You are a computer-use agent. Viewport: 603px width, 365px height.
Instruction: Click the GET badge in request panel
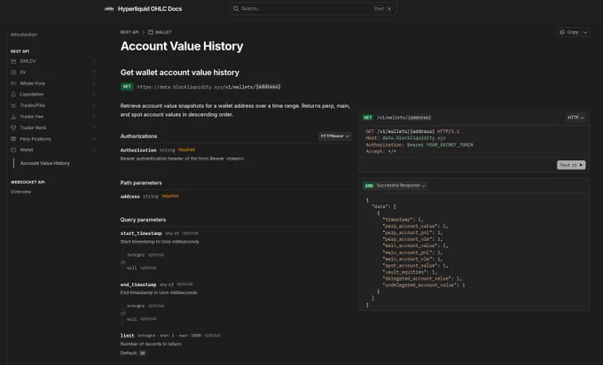pos(368,118)
